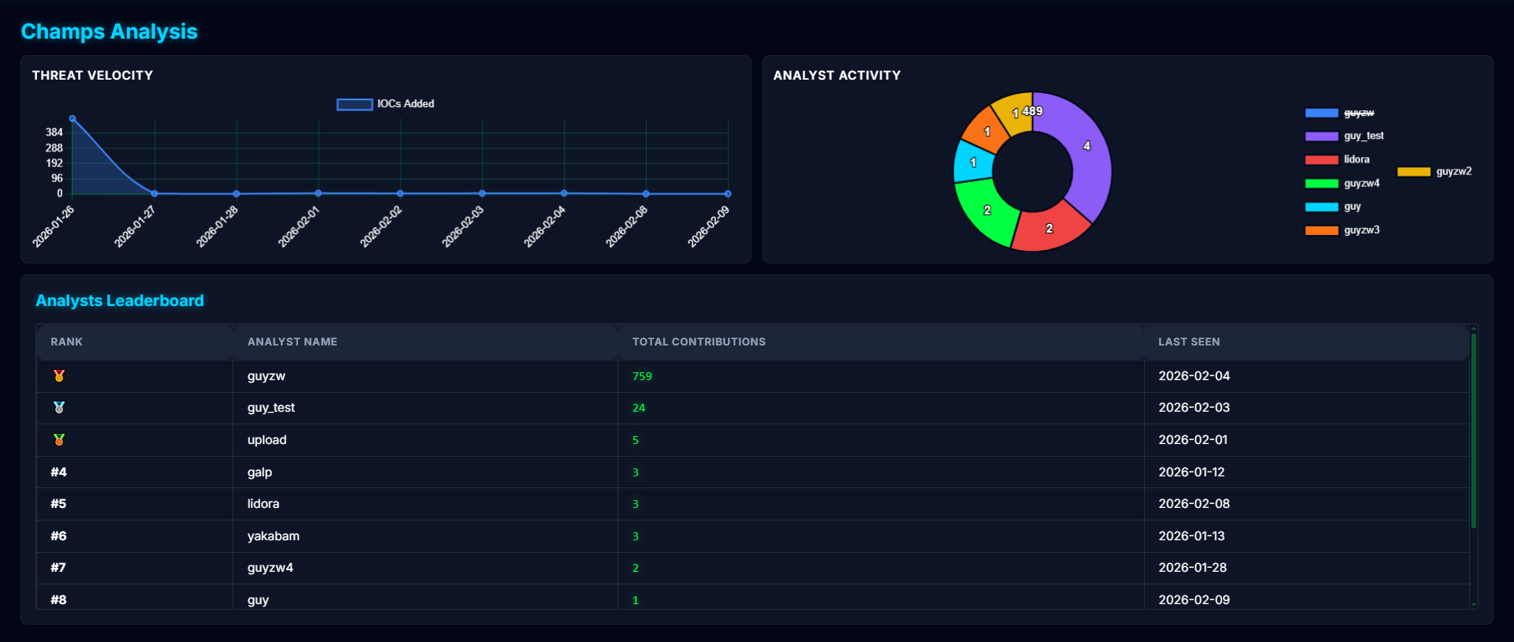
Task: Click the guyzw2 yellow legend swatch
Action: [x=1413, y=172]
